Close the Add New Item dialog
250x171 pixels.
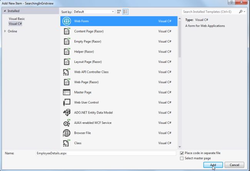(242, 2)
